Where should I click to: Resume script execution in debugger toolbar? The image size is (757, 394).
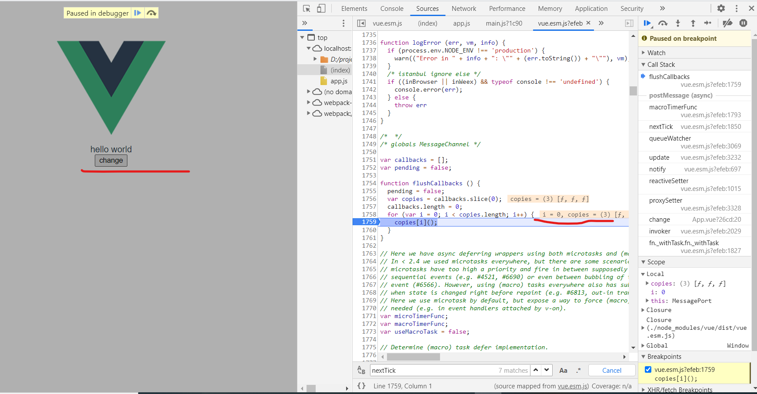(647, 23)
